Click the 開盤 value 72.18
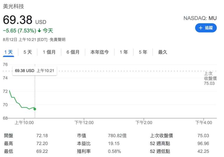Viewport: 224px width, 157px height. (42, 136)
